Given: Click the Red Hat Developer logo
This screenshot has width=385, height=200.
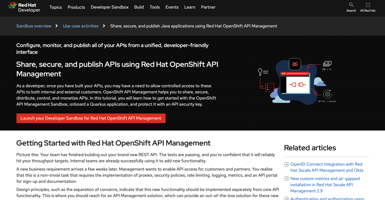Looking at the screenshot, I should [24, 7].
